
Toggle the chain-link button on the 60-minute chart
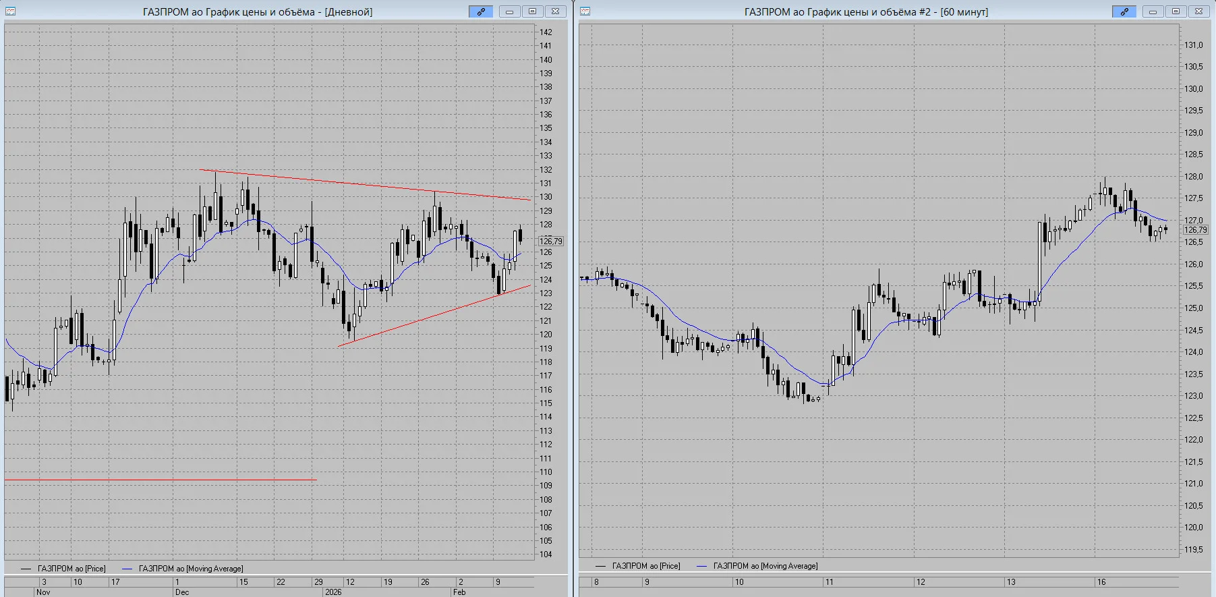click(1124, 11)
